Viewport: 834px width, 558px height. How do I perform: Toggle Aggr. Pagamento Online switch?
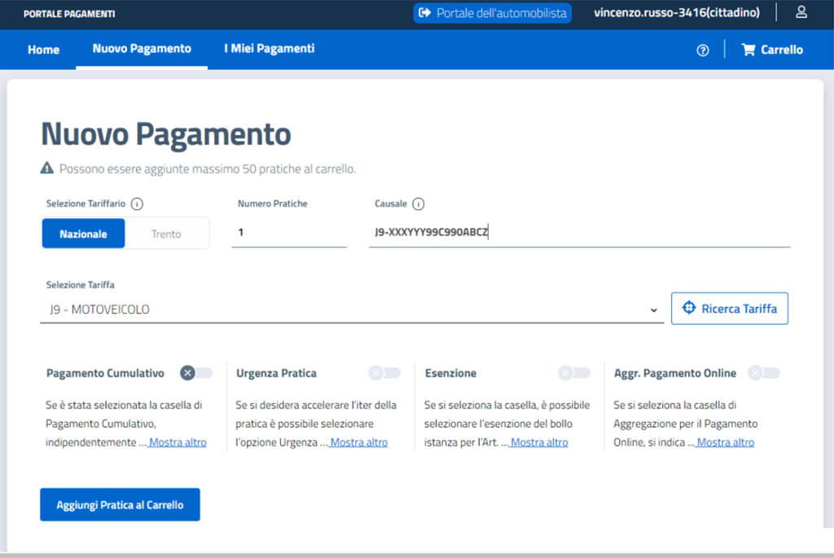pos(764,373)
